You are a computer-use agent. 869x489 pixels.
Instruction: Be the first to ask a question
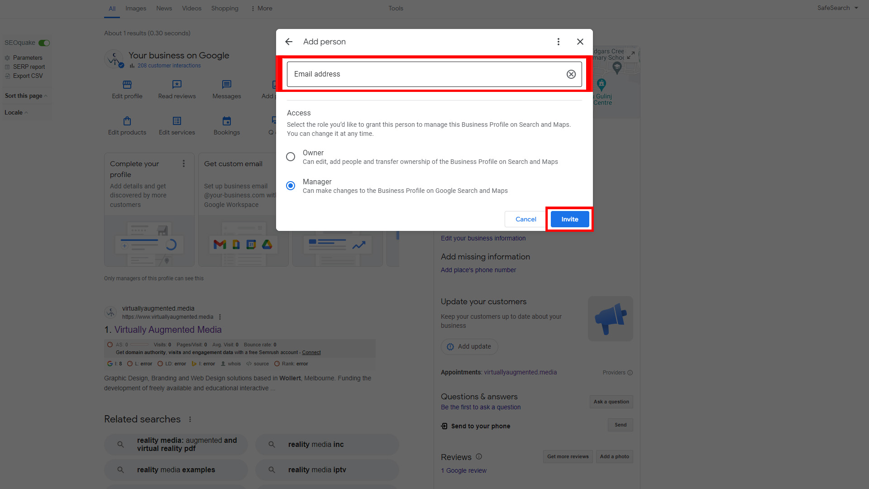click(481, 407)
